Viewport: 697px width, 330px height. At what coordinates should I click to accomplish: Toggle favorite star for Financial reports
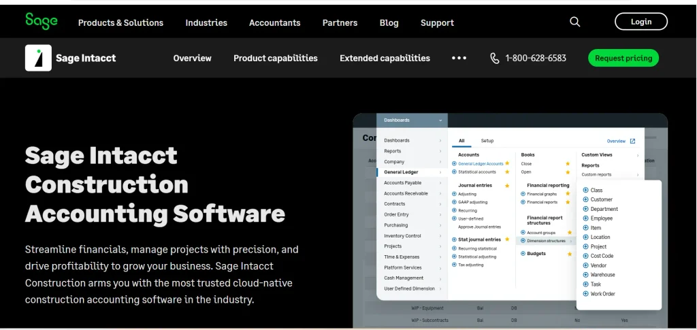[x=568, y=202]
